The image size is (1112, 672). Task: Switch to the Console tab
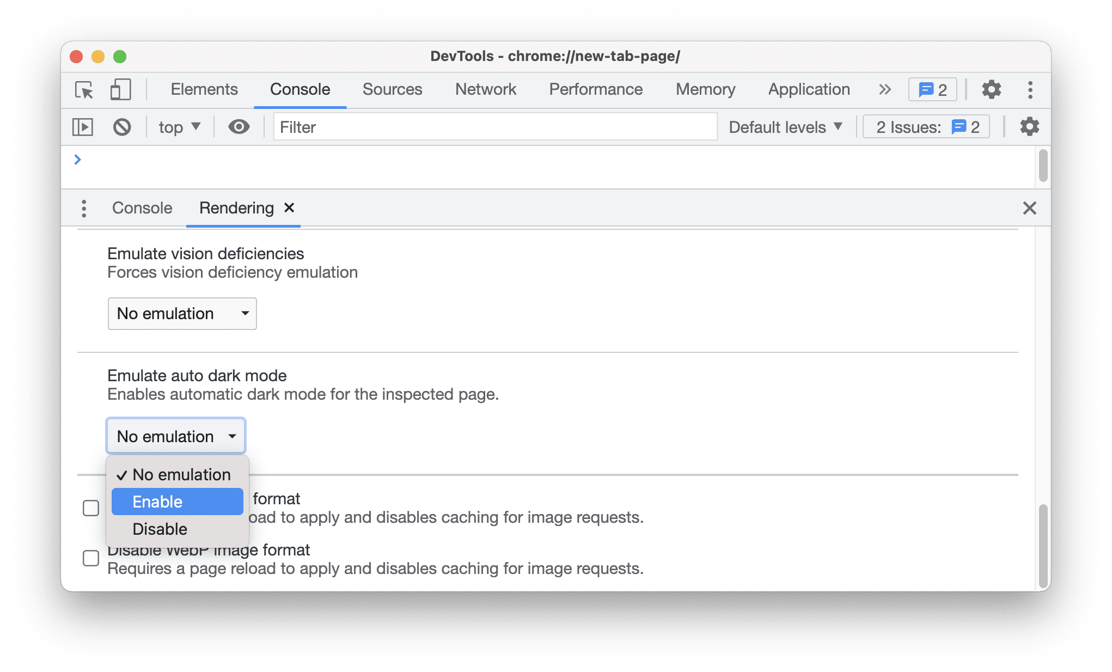[142, 207]
